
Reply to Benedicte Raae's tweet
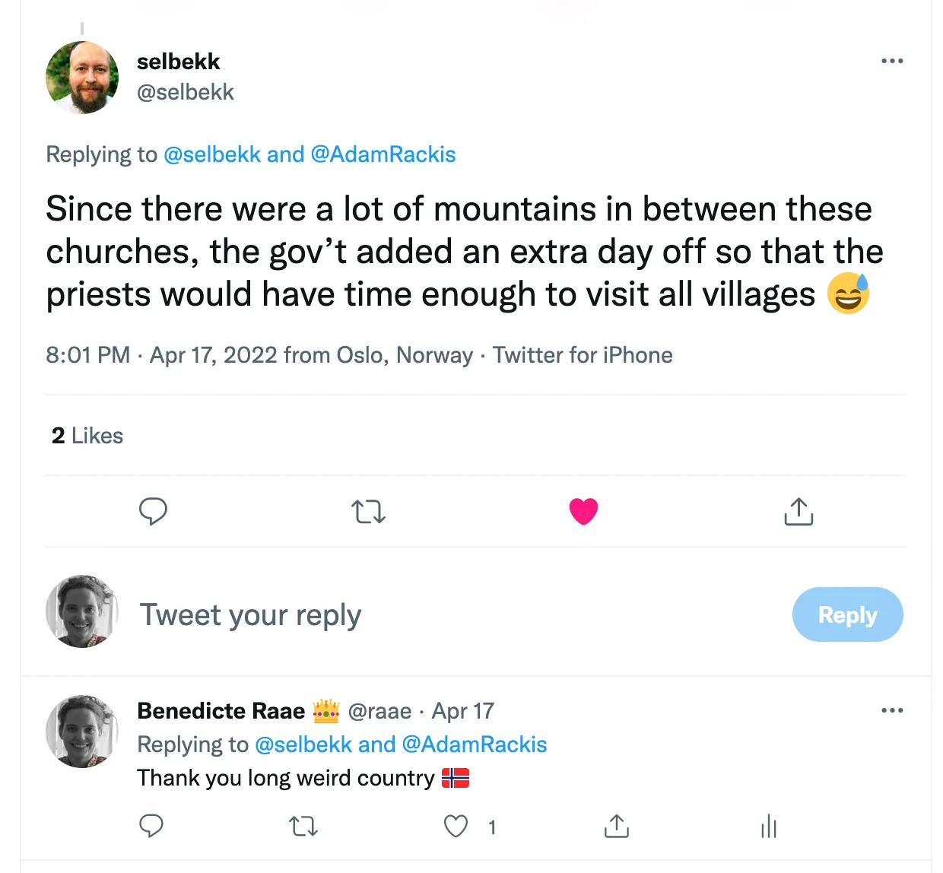[x=151, y=826]
